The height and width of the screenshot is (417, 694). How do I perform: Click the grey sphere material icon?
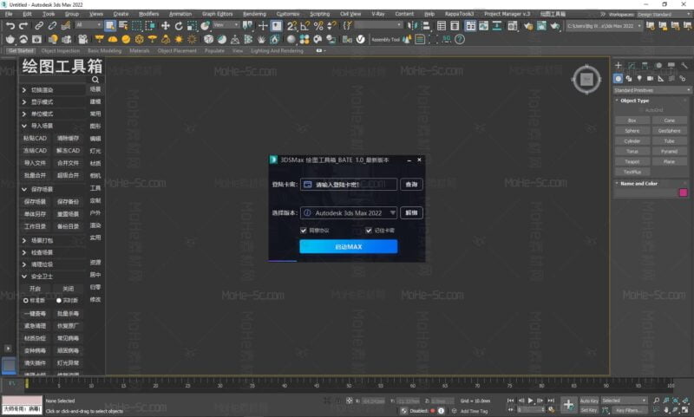[291, 39]
